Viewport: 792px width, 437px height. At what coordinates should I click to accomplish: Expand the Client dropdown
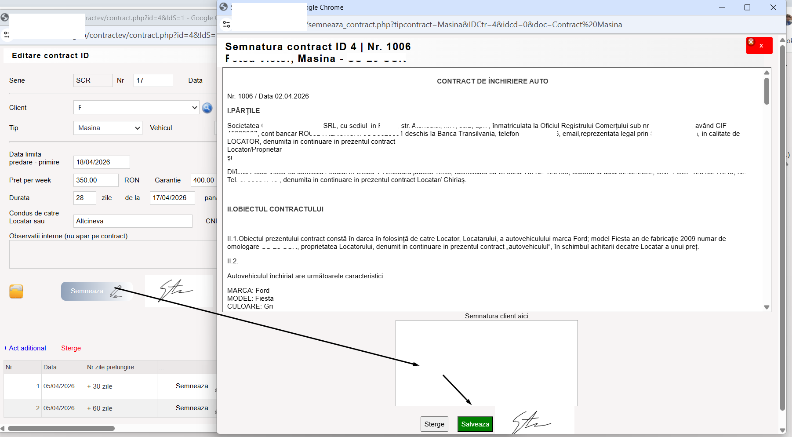(137, 108)
